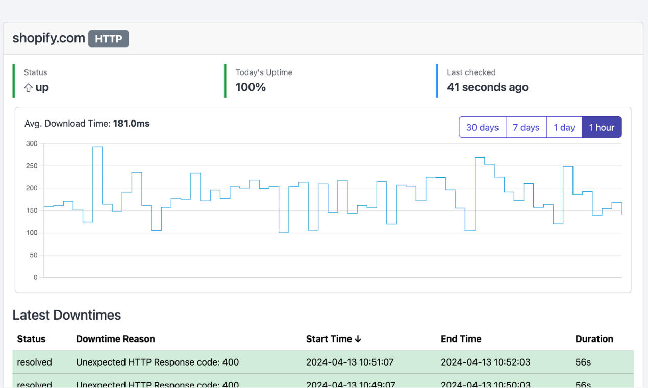Click the Latest Downtimes heading
Screen dimensions: 648x388
click(x=66, y=315)
